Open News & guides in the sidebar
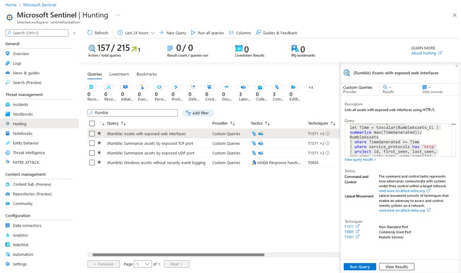The height and width of the screenshot is (273, 461). click(x=26, y=73)
